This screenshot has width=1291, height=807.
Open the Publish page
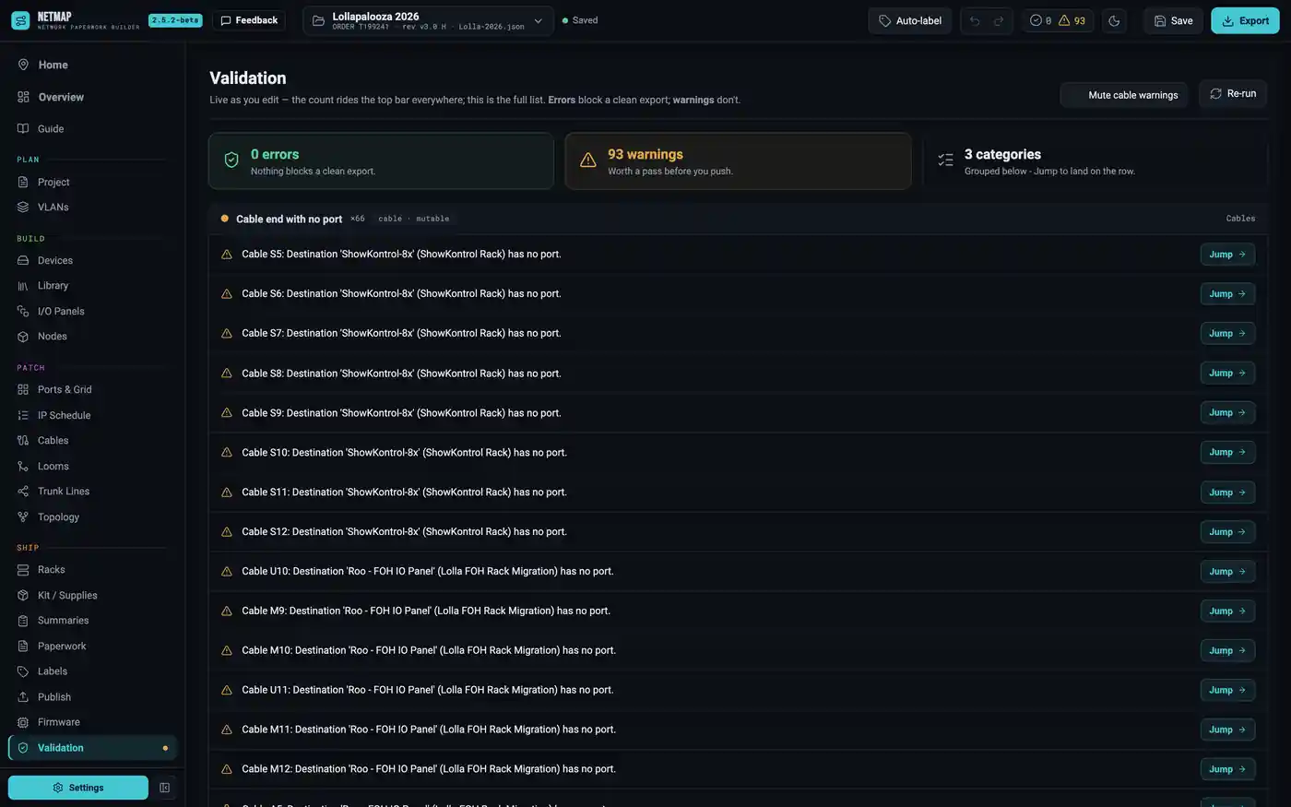[x=92, y=696]
